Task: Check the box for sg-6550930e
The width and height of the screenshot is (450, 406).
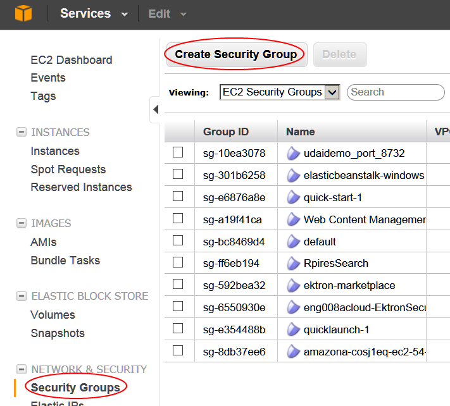Action: (178, 306)
